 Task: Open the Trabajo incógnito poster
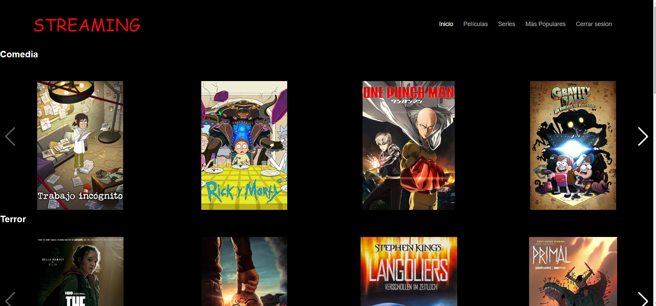80,145
